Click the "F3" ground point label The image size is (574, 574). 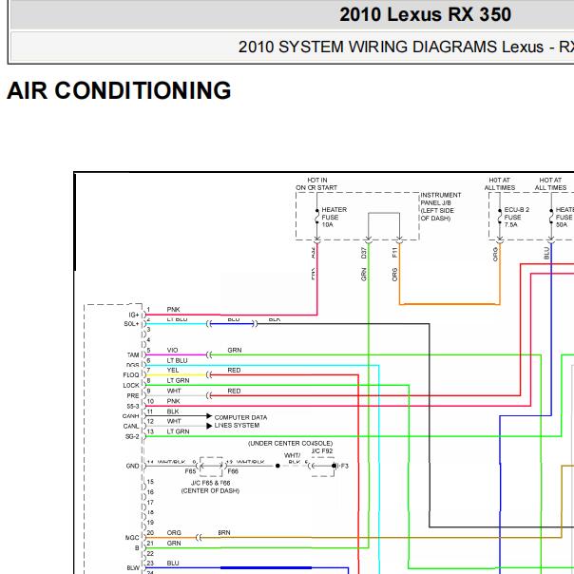pyautogui.click(x=344, y=466)
